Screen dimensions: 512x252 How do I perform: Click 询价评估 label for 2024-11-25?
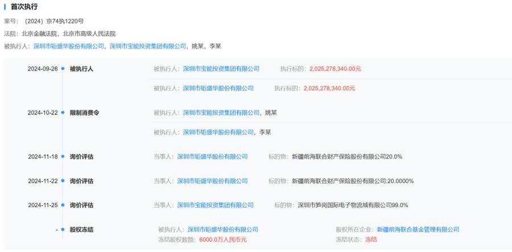tap(81, 205)
